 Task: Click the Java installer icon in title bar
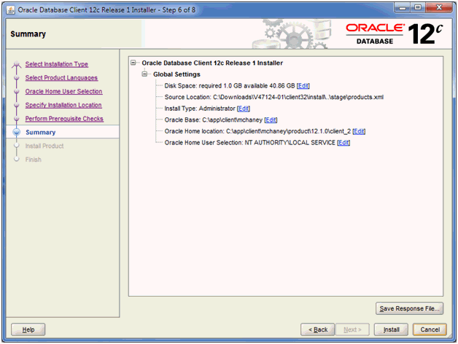point(10,10)
